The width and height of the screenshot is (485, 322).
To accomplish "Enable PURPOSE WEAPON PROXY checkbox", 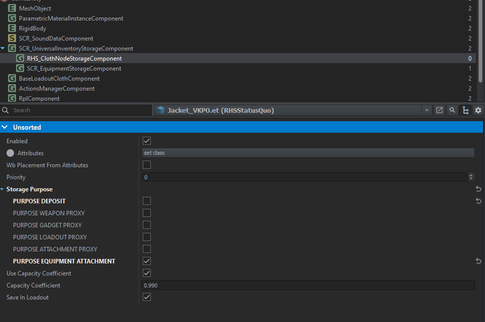I will click(147, 213).
